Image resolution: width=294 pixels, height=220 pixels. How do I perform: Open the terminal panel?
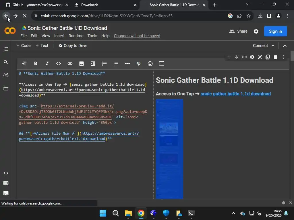click(6, 193)
